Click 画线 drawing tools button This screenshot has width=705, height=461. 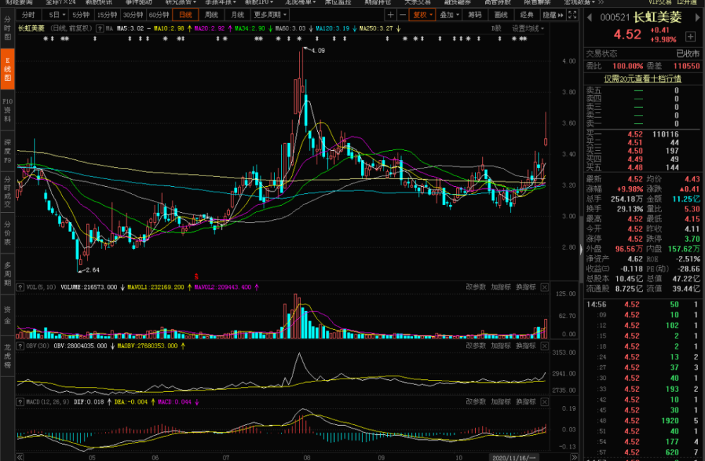pyautogui.click(x=501, y=15)
